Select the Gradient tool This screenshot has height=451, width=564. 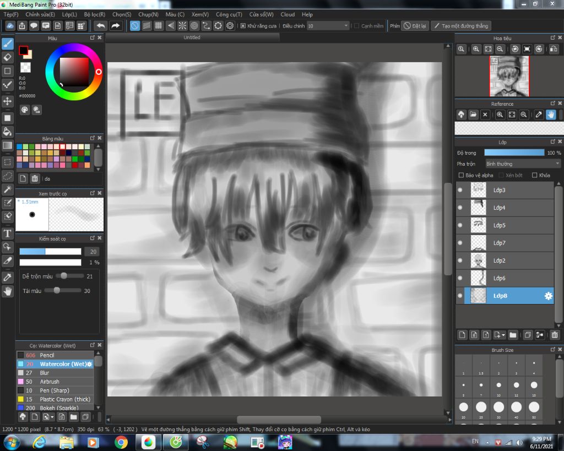(x=8, y=145)
